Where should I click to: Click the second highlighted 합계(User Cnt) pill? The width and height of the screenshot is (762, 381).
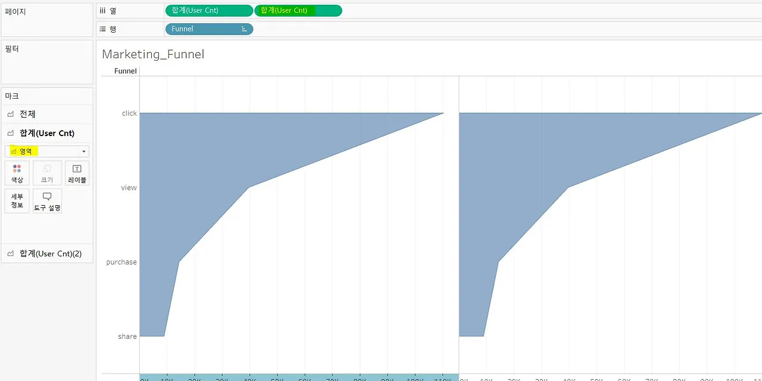(298, 11)
